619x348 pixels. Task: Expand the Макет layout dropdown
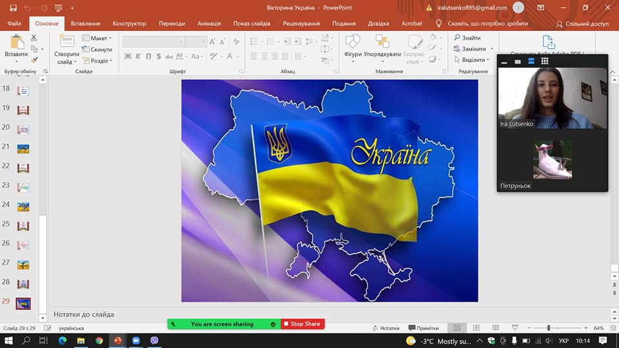[x=97, y=38]
